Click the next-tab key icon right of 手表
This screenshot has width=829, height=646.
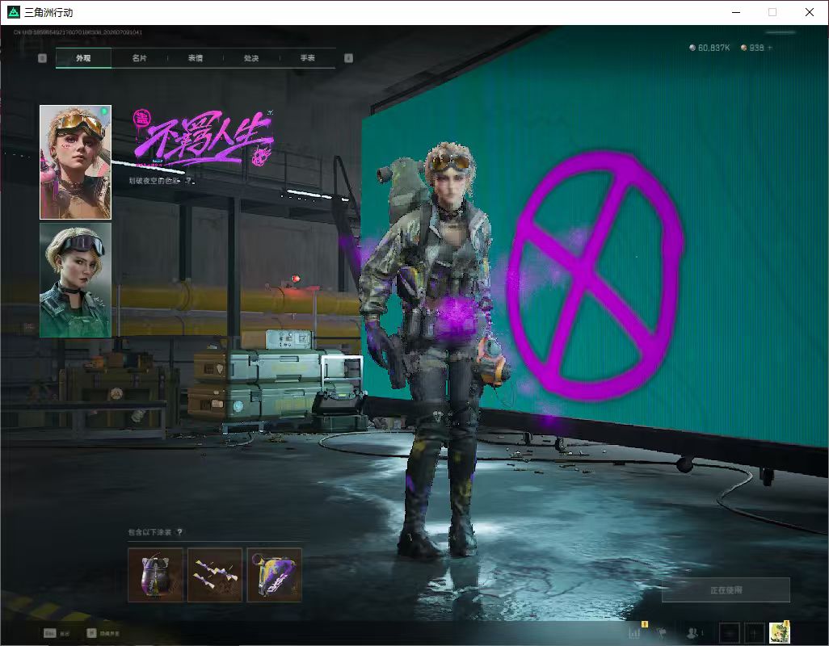(x=348, y=58)
